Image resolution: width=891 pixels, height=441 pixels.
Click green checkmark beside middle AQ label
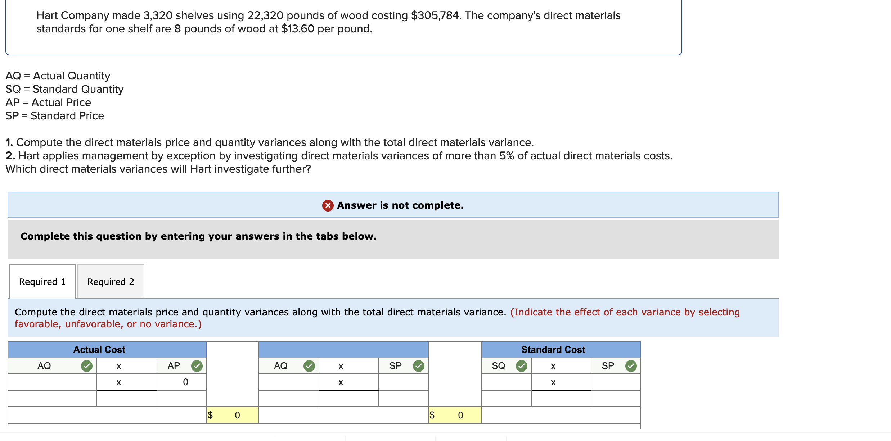(309, 366)
